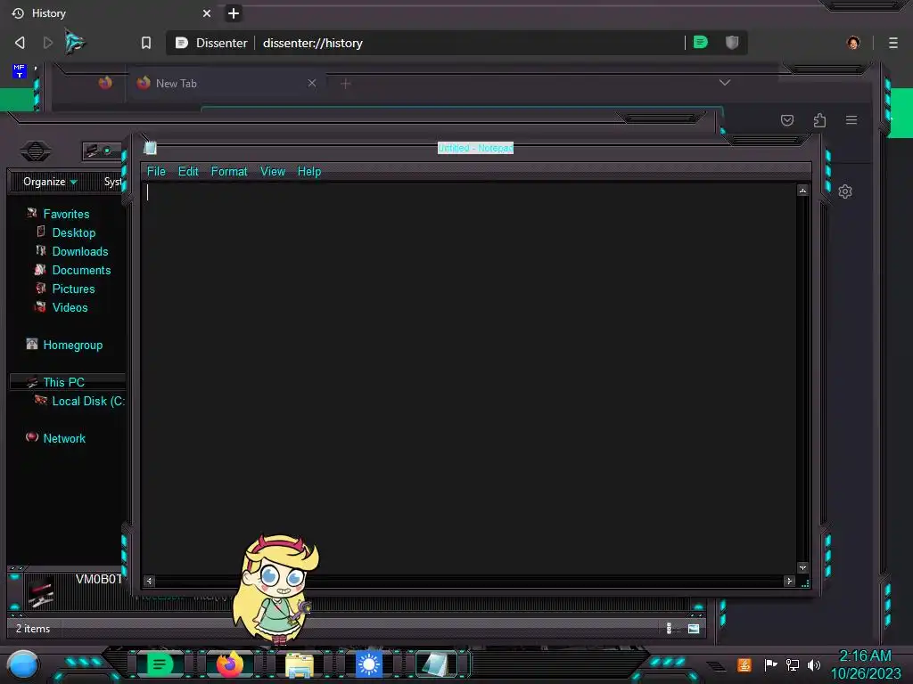Open the Notepad title bar icon menu
Viewport: 913px width, 684px height.
point(150,149)
